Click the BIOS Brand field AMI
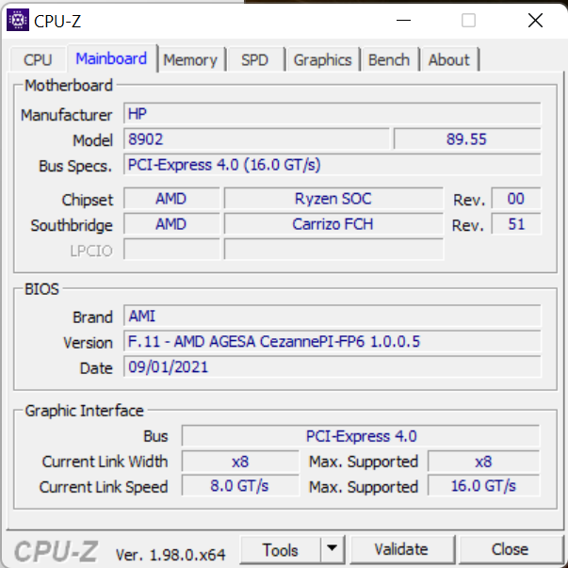 pos(333,316)
